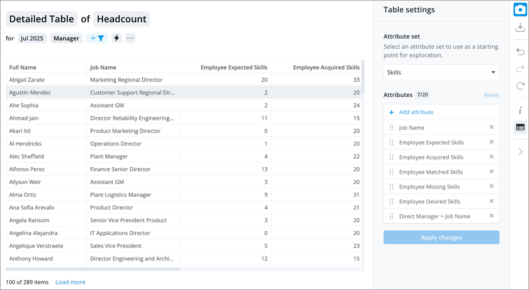Toggle the table settings icon
529x290 pixels.
(x=520, y=127)
